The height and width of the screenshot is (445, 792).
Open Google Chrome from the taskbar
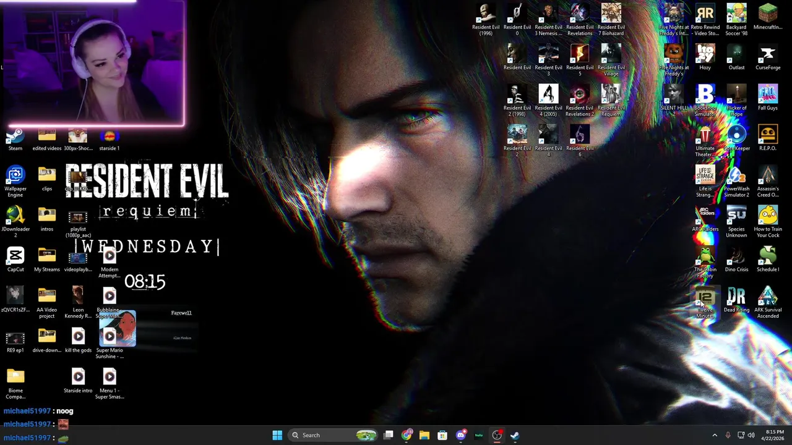[407, 435]
